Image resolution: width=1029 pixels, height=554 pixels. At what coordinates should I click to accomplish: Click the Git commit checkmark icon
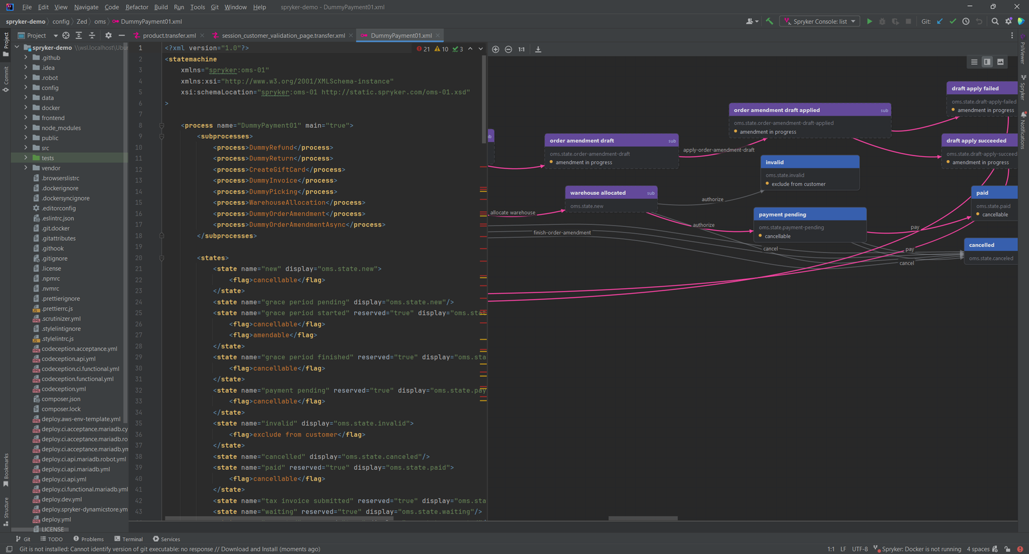pos(953,21)
